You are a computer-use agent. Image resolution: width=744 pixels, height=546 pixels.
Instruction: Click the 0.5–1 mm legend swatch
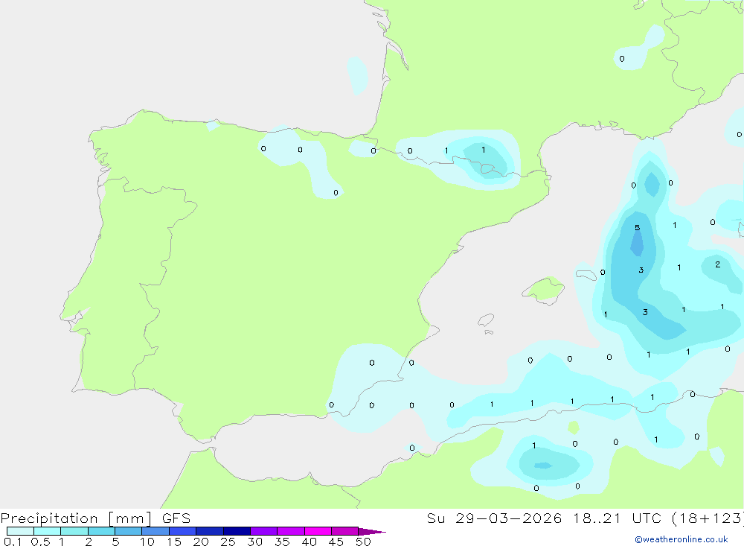[48, 531]
